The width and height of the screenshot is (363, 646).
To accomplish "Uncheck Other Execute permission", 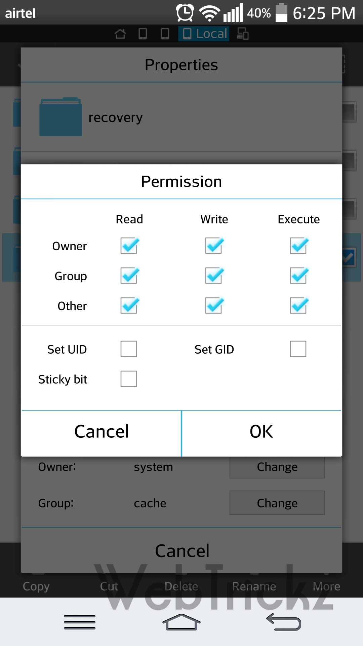I will tap(299, 306).
